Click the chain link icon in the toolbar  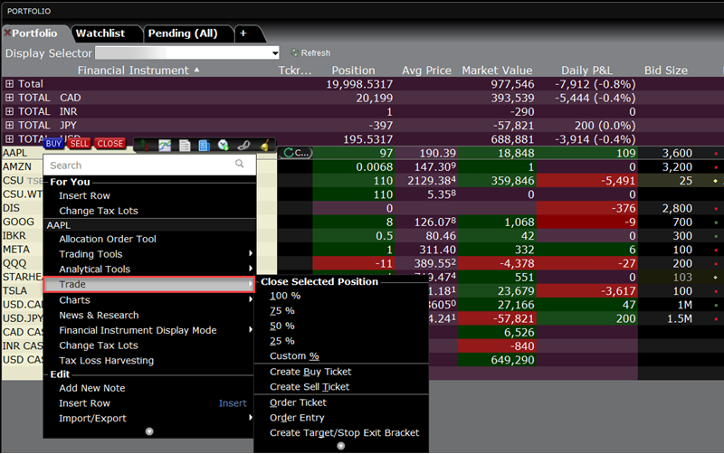(243, 146)
